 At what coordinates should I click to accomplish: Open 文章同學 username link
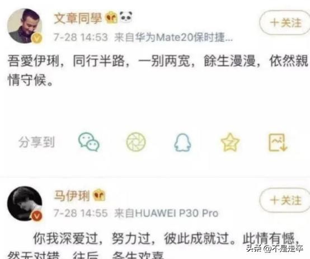tap(78, 18)
